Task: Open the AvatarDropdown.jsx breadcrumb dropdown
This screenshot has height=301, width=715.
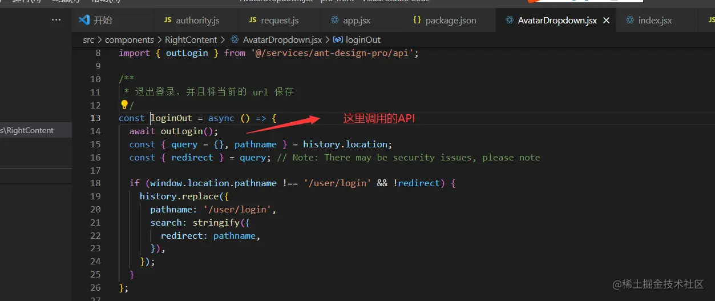Action: pyautogui.click(x=282, y=40)
